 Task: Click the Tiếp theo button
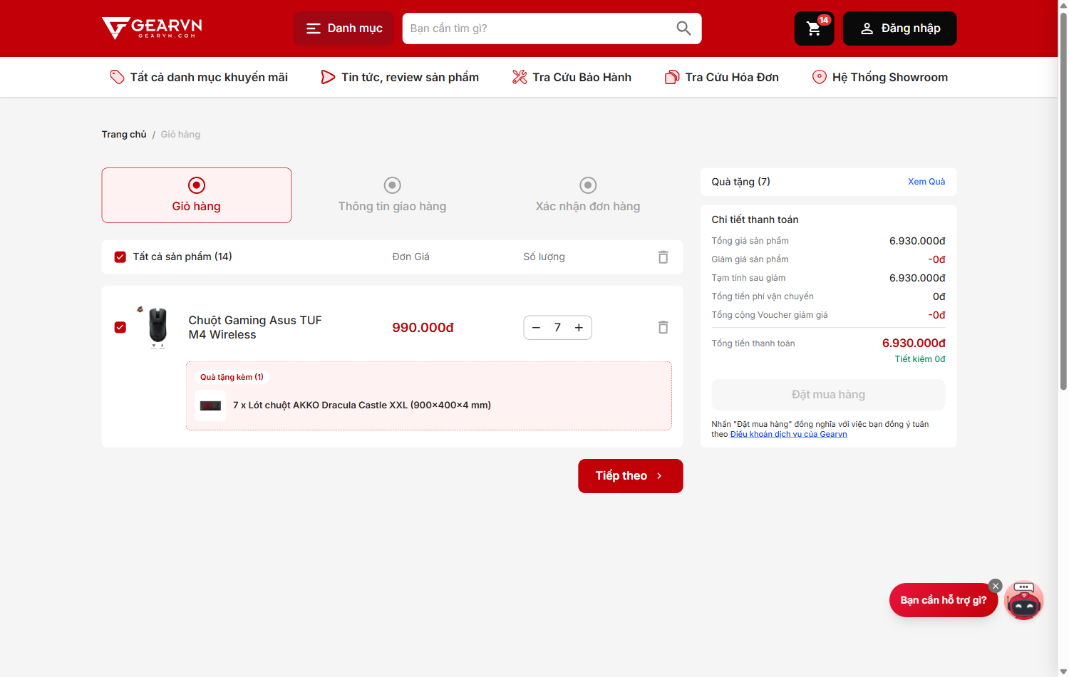pyautogui.click(x=631, y=476)
